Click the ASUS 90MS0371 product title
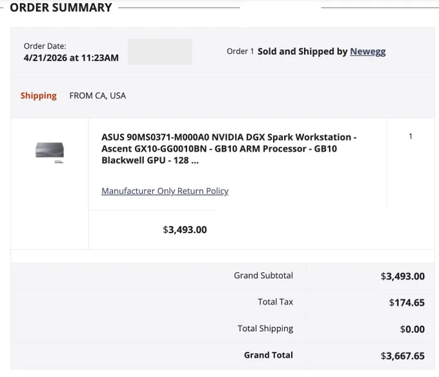 click(229, 148)
